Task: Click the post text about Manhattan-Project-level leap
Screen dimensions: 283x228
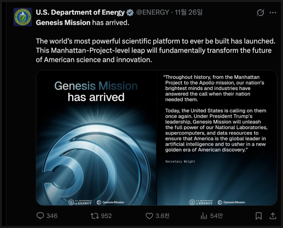Action: pyautogui.click(x=154, y=50)
